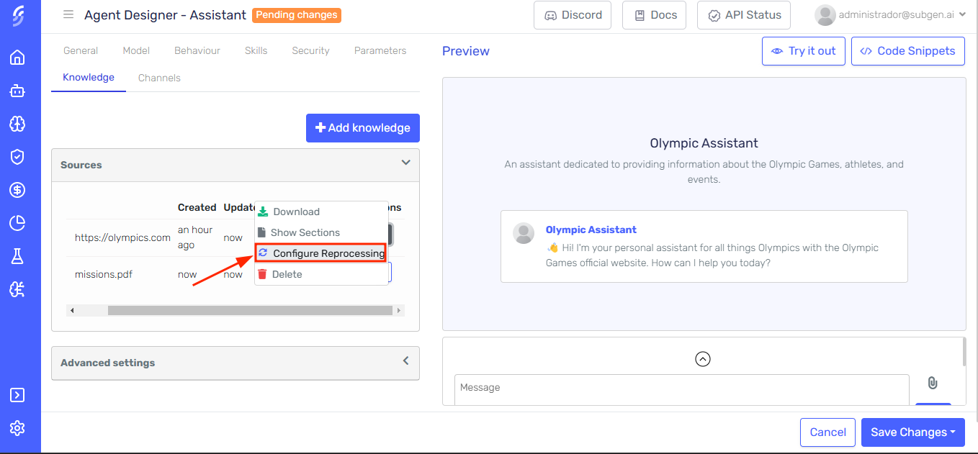Click the circled chevron up icon
The height and width of the screenshot is (454, 978).
click(x=703, y=358)
